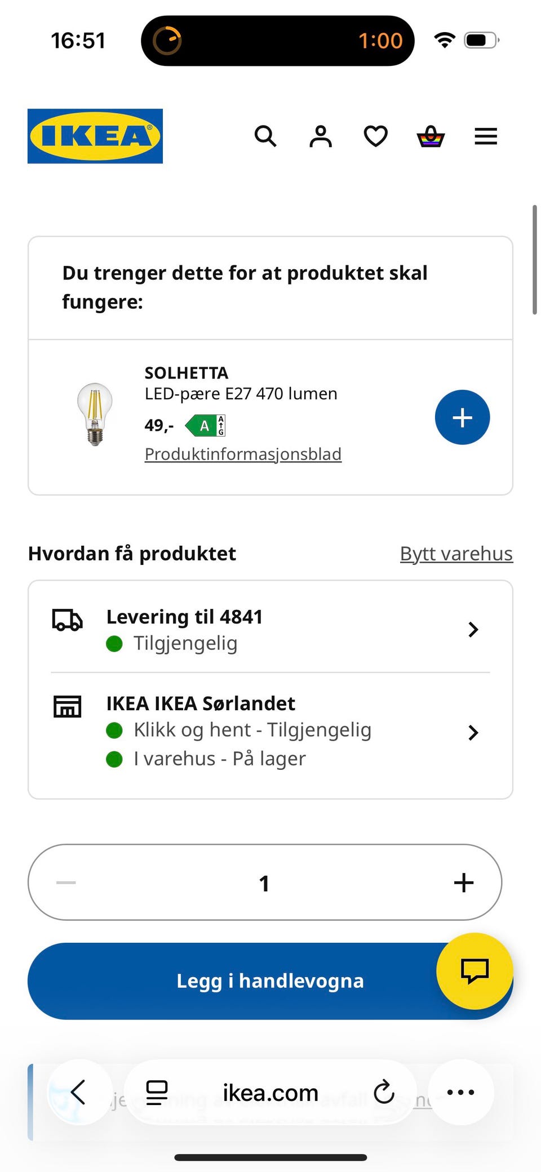Open the hamburger menu
This screenshot has width=541, height=1172.
pos(486,136)
